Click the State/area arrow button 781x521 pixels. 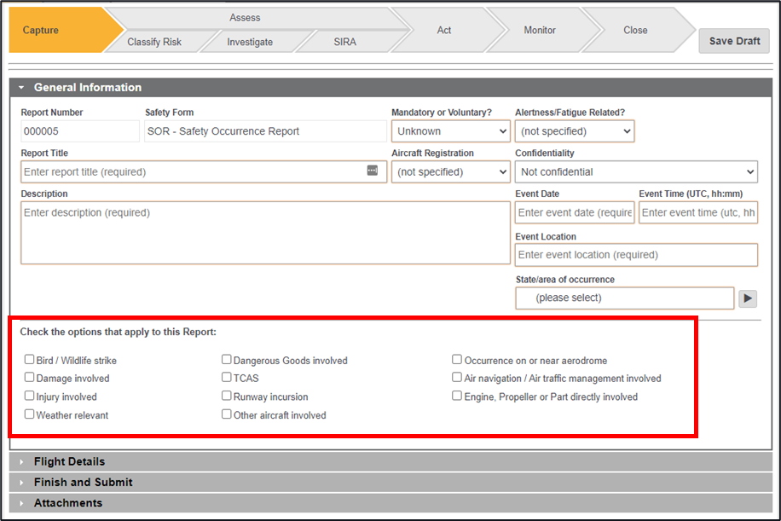click(747, 298)
